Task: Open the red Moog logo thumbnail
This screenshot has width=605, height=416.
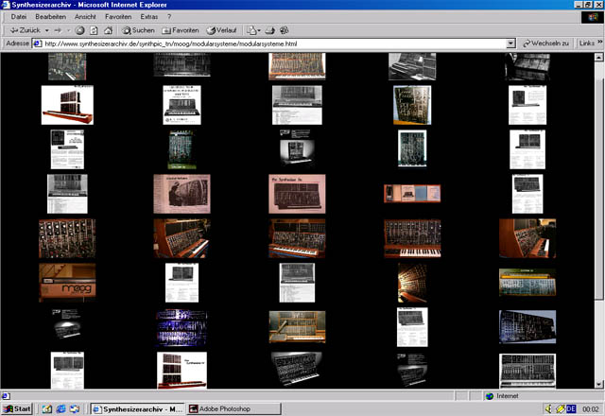Action: pyautogui.click(x=67, y=283)
